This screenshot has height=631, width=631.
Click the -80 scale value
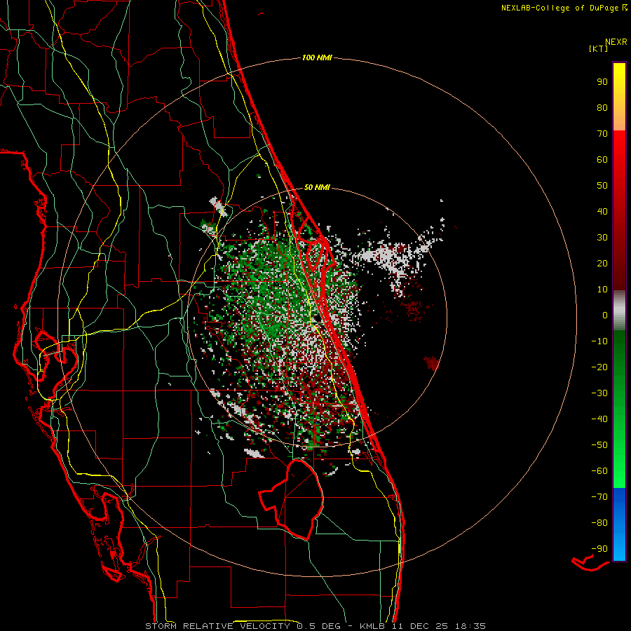(599, 523)
